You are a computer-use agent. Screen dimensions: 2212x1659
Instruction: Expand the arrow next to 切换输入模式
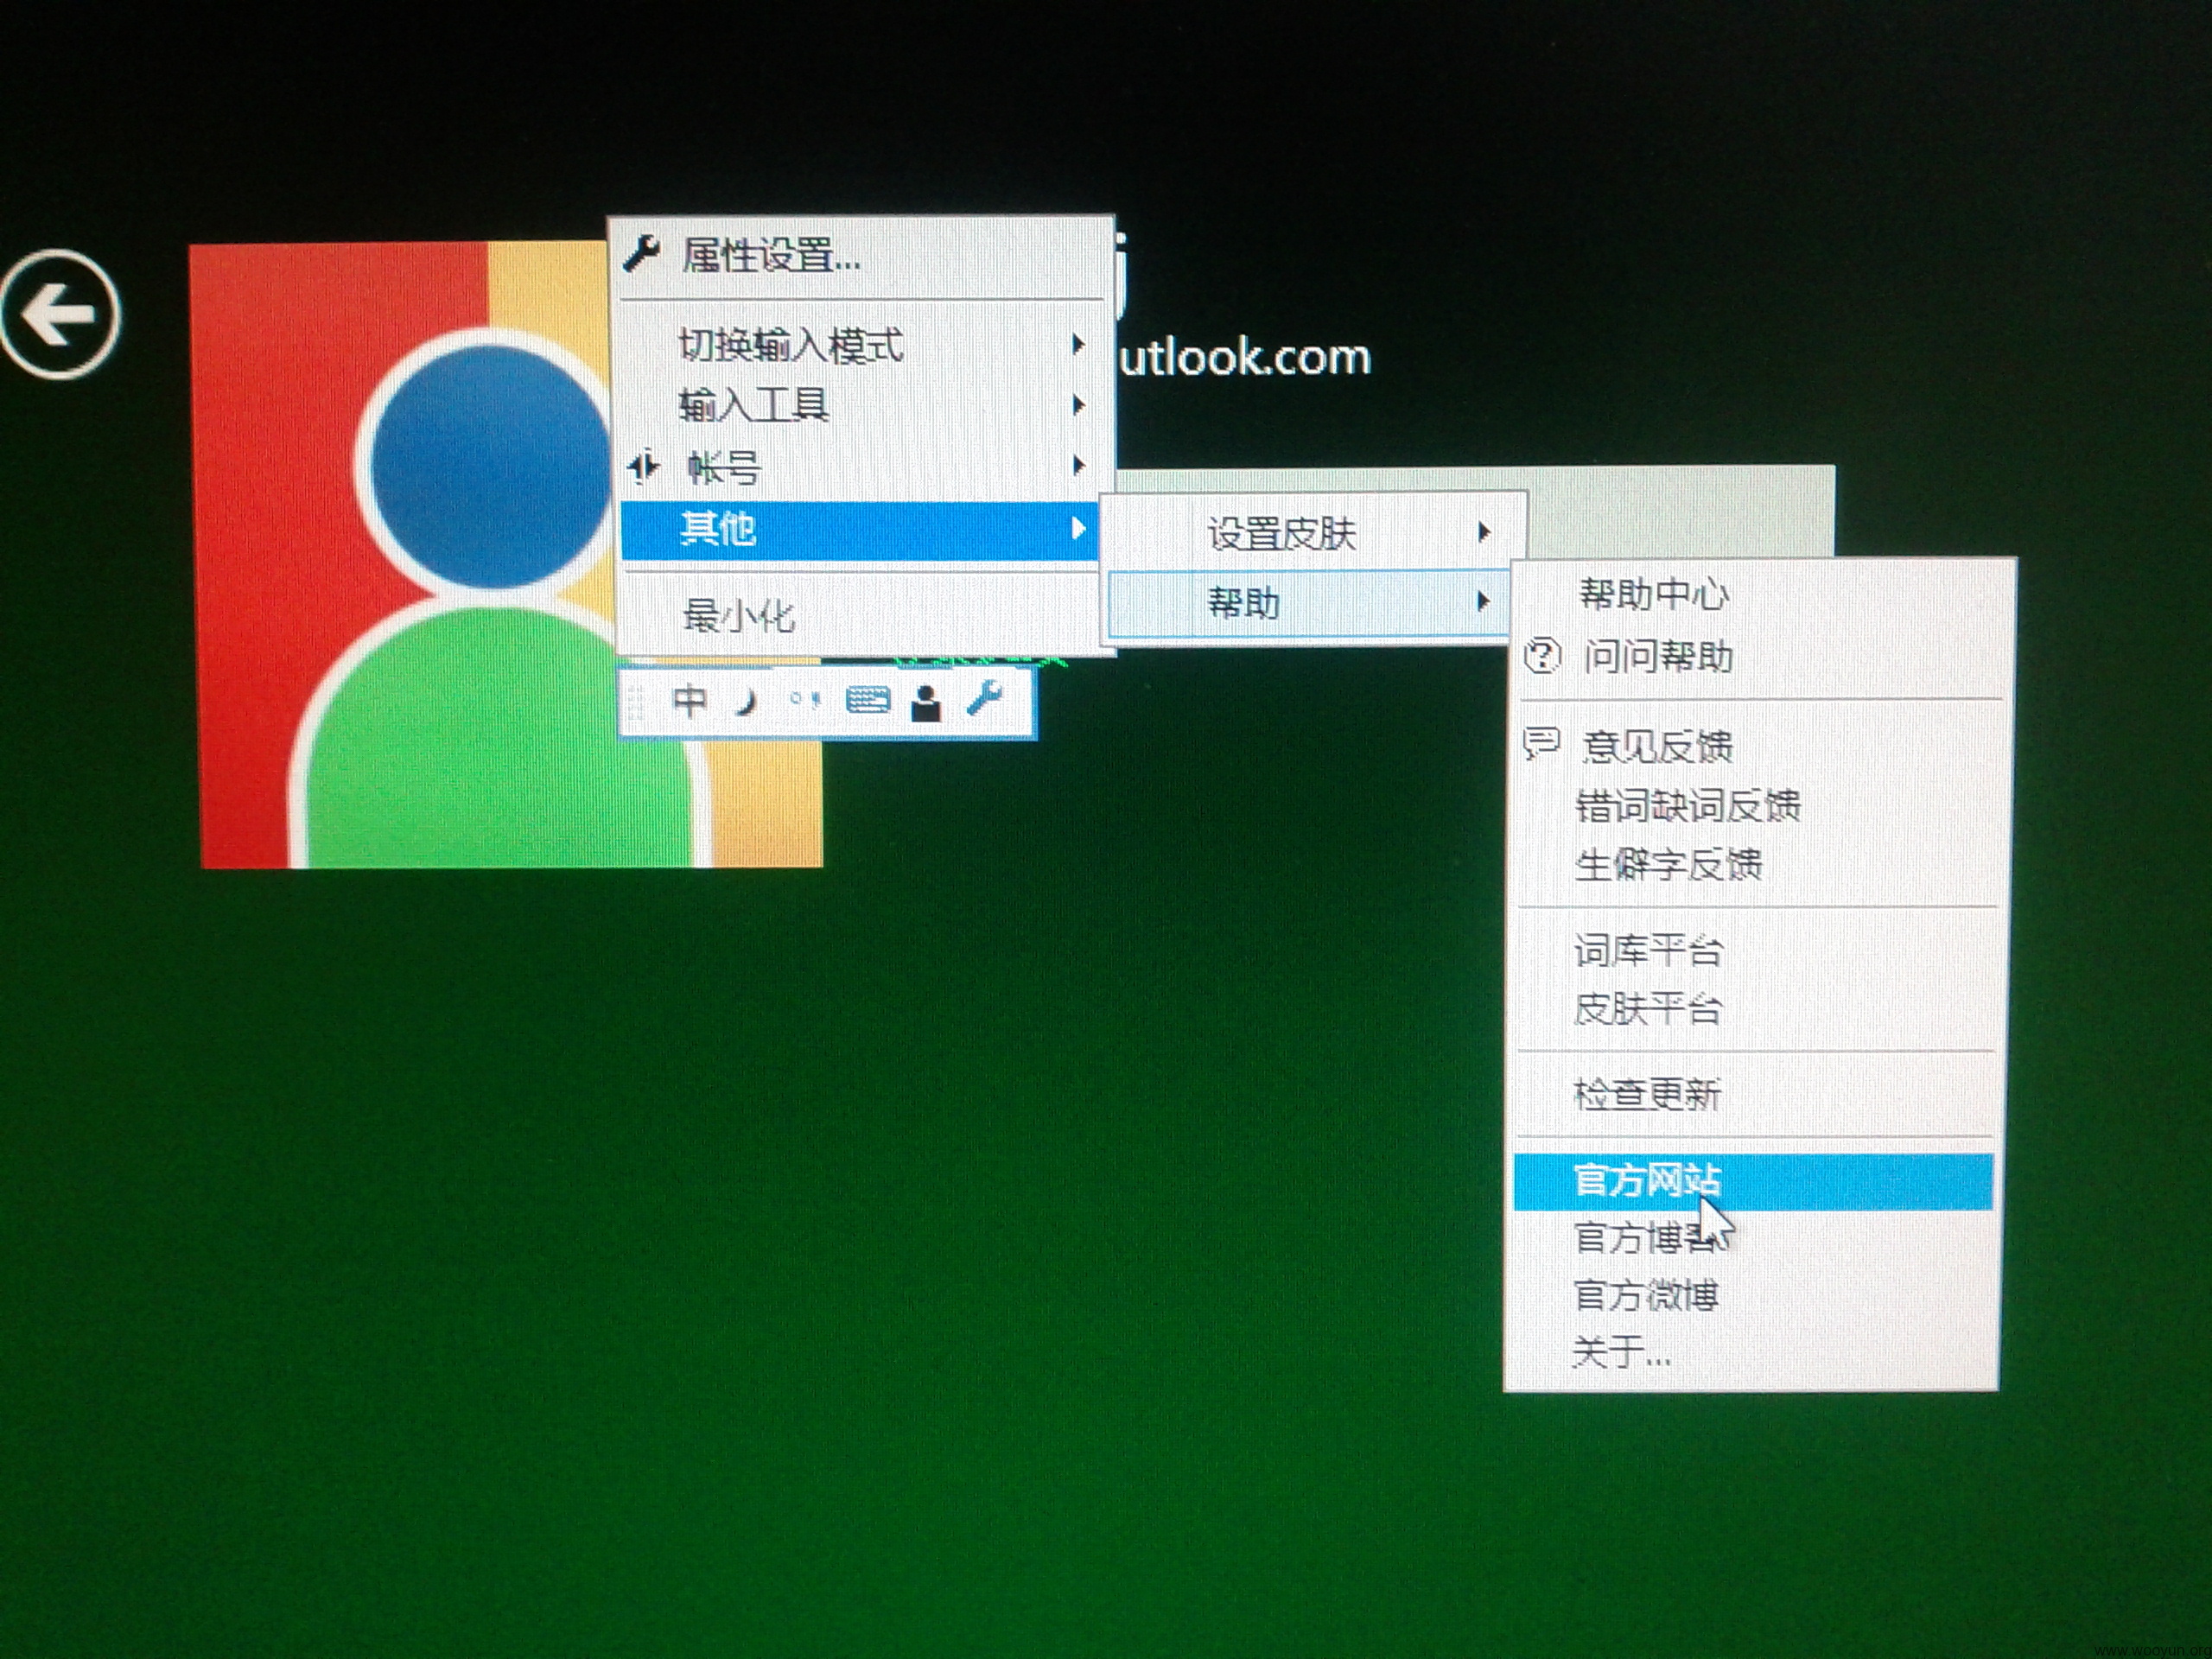(x=1077, y=344)
